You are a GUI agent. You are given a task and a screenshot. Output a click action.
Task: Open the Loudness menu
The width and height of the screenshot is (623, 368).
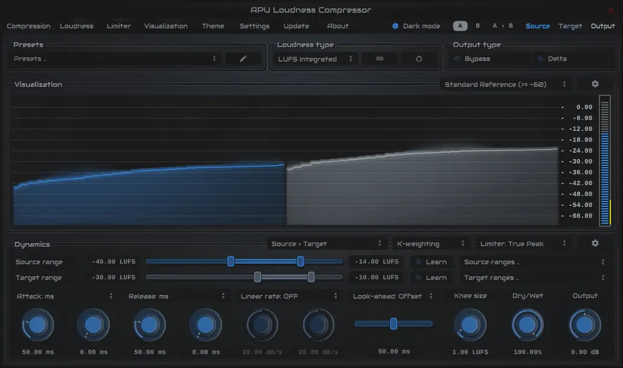coord(77,26)
